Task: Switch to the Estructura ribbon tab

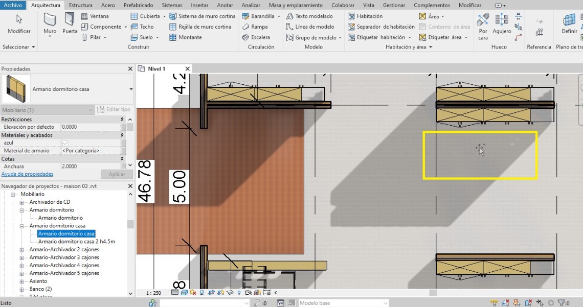Action: [x=80, y=5]
